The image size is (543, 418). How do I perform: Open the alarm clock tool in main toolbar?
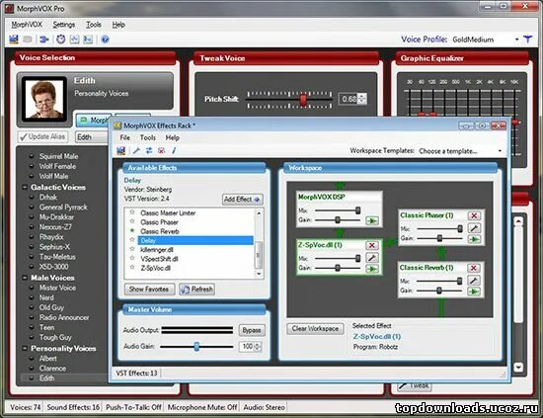coord(60,40)
